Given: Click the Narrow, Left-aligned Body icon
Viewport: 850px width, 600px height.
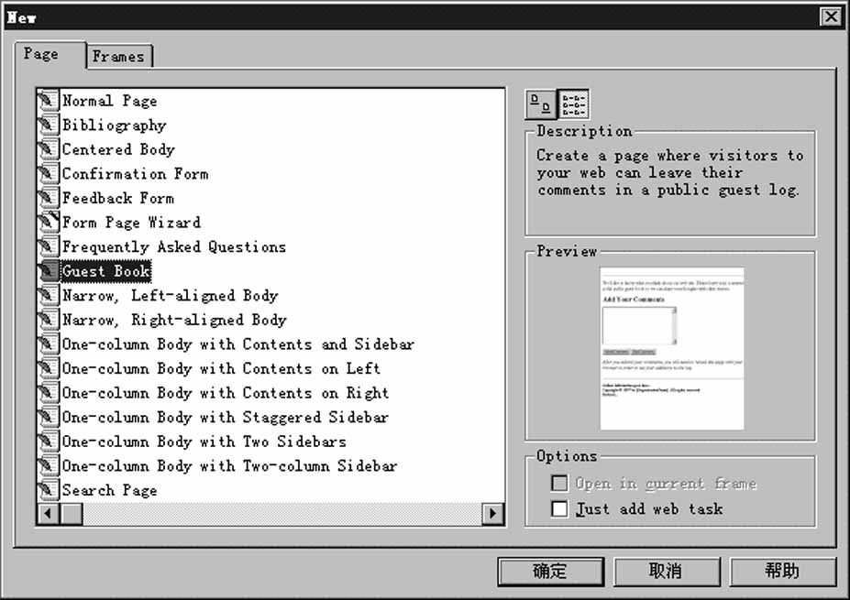Looking at the screenshot, I should [49, 295].
